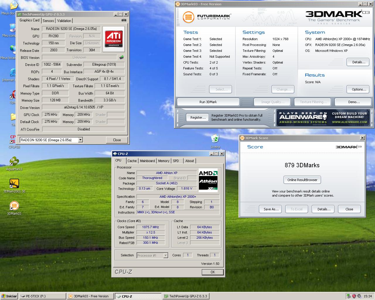Image resolution: width=375 pixels, height=300 pixels.
Task: Click the Futuremark Corporation logo
Action: pos(207,17)
